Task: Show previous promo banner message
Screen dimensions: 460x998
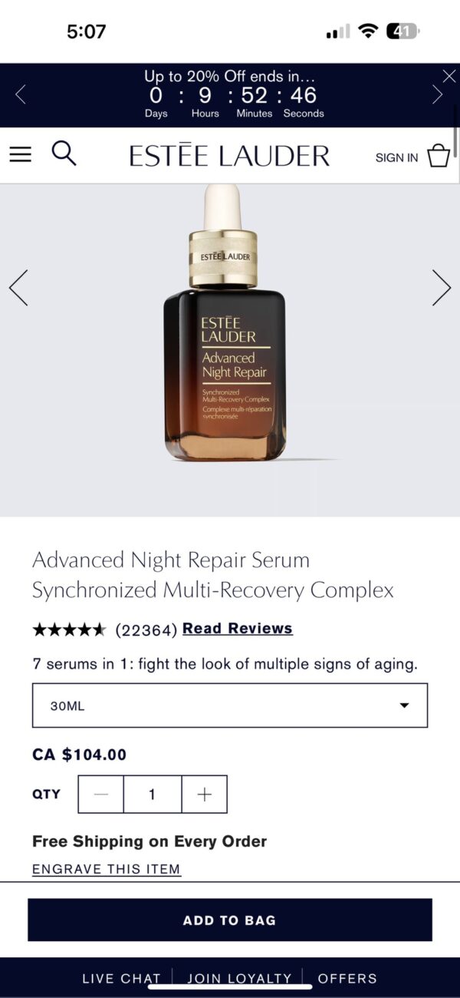Action: (21, 94)
